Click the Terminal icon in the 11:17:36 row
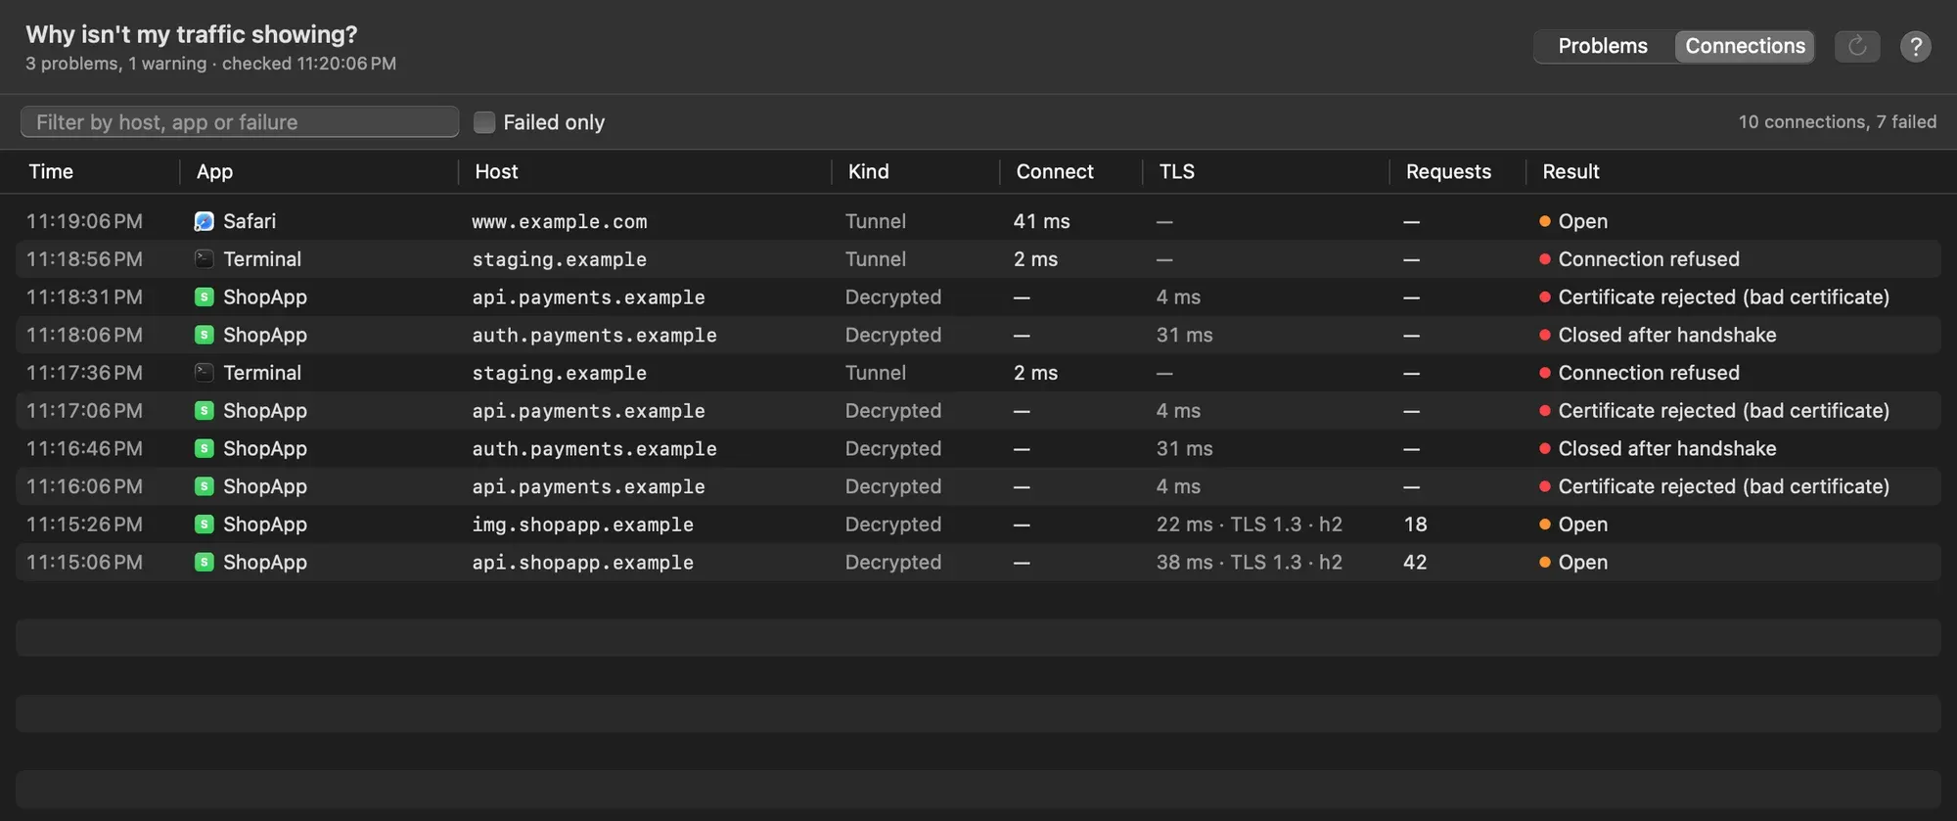The height and width of the screenshot is (821, 1957). [204, 373]
